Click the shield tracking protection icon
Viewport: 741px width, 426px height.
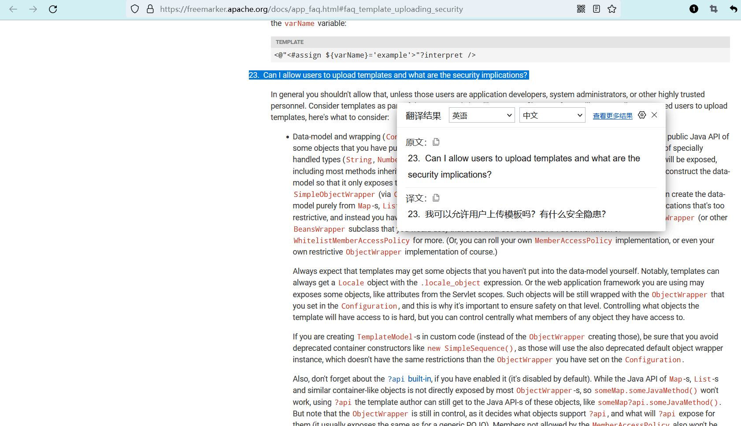[x=135, y=9]
